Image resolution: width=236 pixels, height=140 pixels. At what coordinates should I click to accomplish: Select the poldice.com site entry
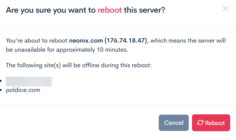(x=23, y=90)
